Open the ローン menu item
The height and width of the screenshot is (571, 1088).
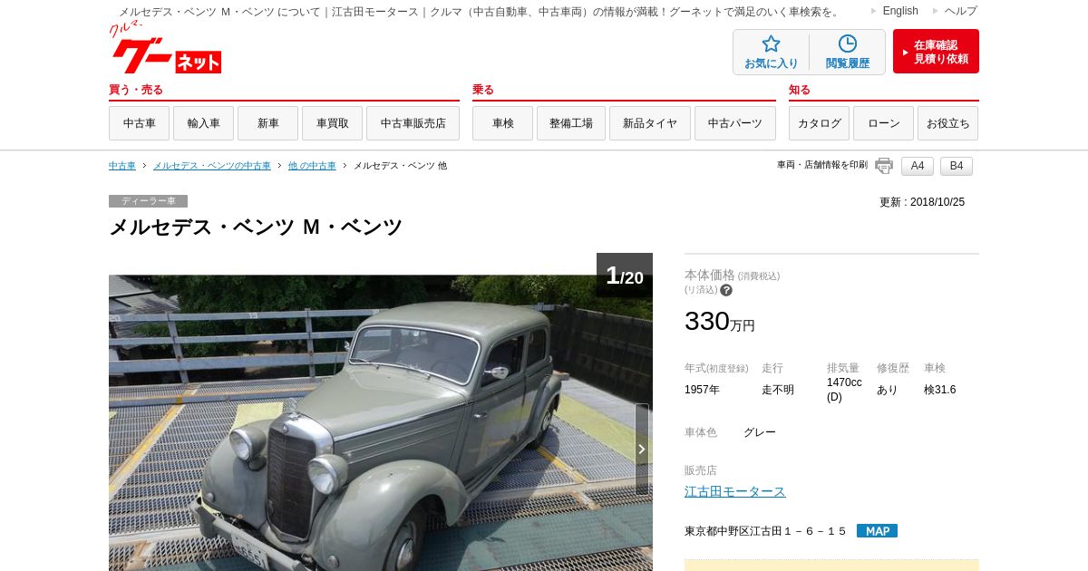point(883,123)
